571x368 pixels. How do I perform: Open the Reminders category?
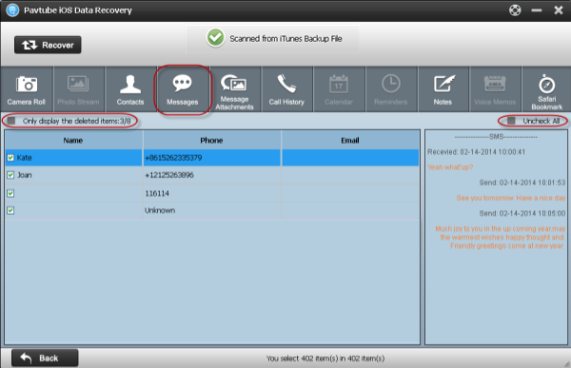(391, 89)
